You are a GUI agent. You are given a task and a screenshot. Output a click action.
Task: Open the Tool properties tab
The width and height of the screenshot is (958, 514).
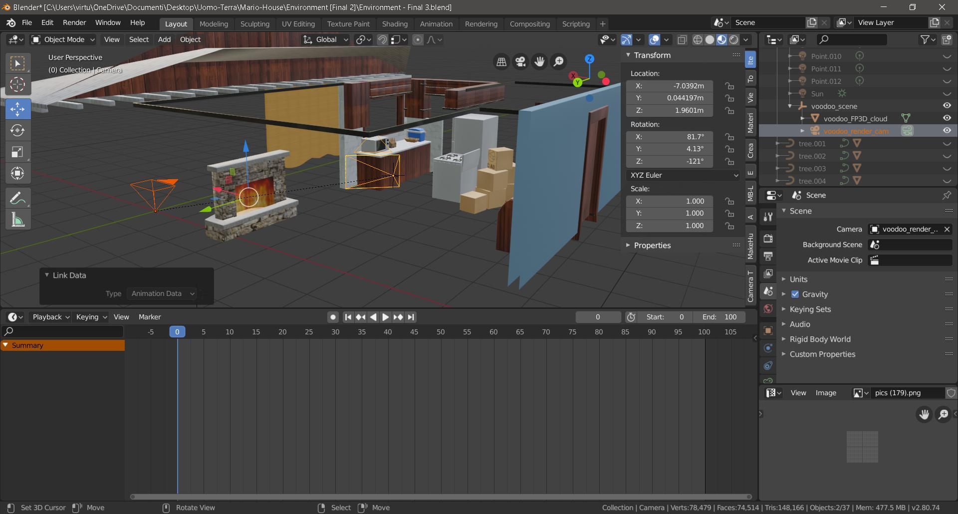pos(768,217)
